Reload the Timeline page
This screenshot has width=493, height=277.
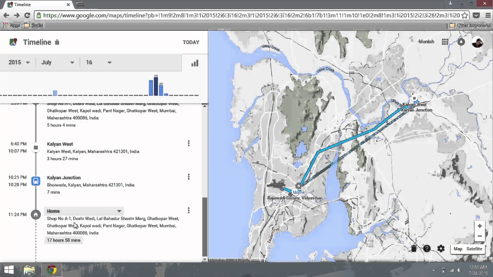pyautogui.click(x=27, y=15)
